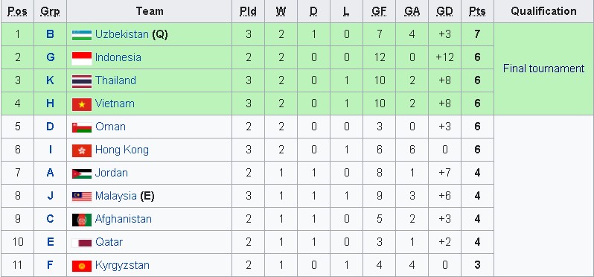Click the Pts column header
Viewport: 594px width, 277px height.
point(477,11)
